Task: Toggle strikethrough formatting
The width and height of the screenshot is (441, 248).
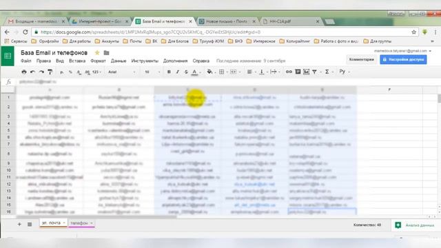Action: click(x=186, y=72)
